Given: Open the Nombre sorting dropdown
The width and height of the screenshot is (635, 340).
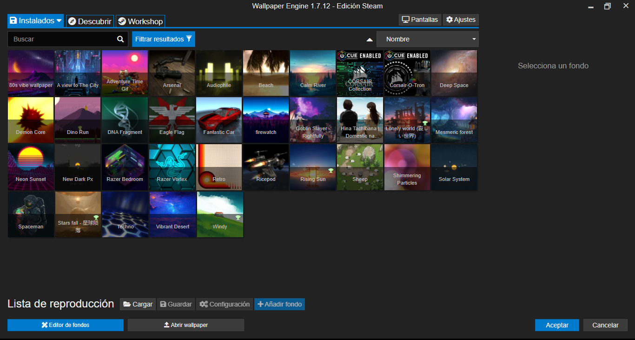Looking at the screenshot, I should 427,39.
